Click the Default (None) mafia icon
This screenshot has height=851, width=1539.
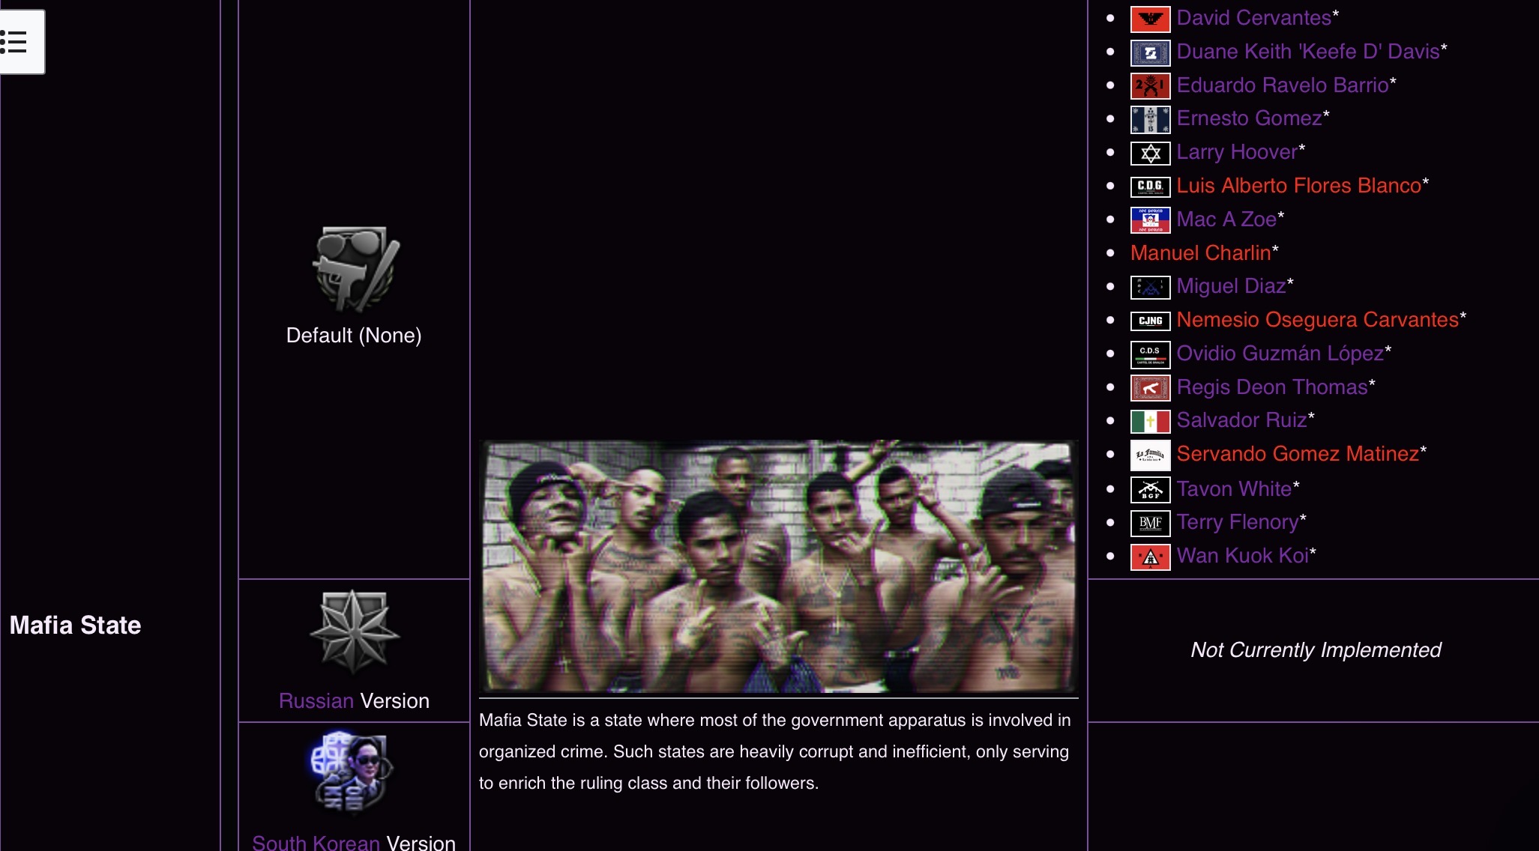click(x=354, y=270)
